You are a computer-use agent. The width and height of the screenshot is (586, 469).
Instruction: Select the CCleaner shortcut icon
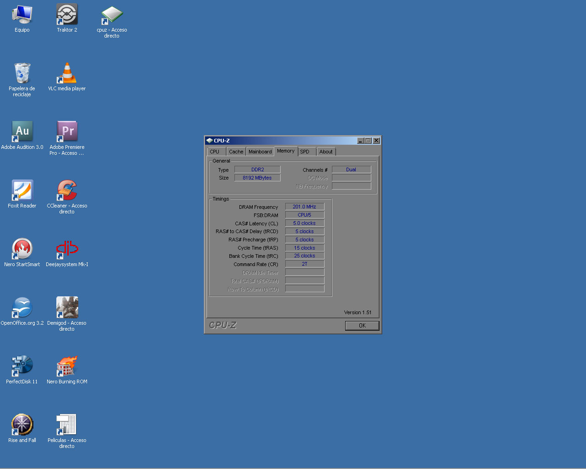pyautogui.click(x=67, y=191)
